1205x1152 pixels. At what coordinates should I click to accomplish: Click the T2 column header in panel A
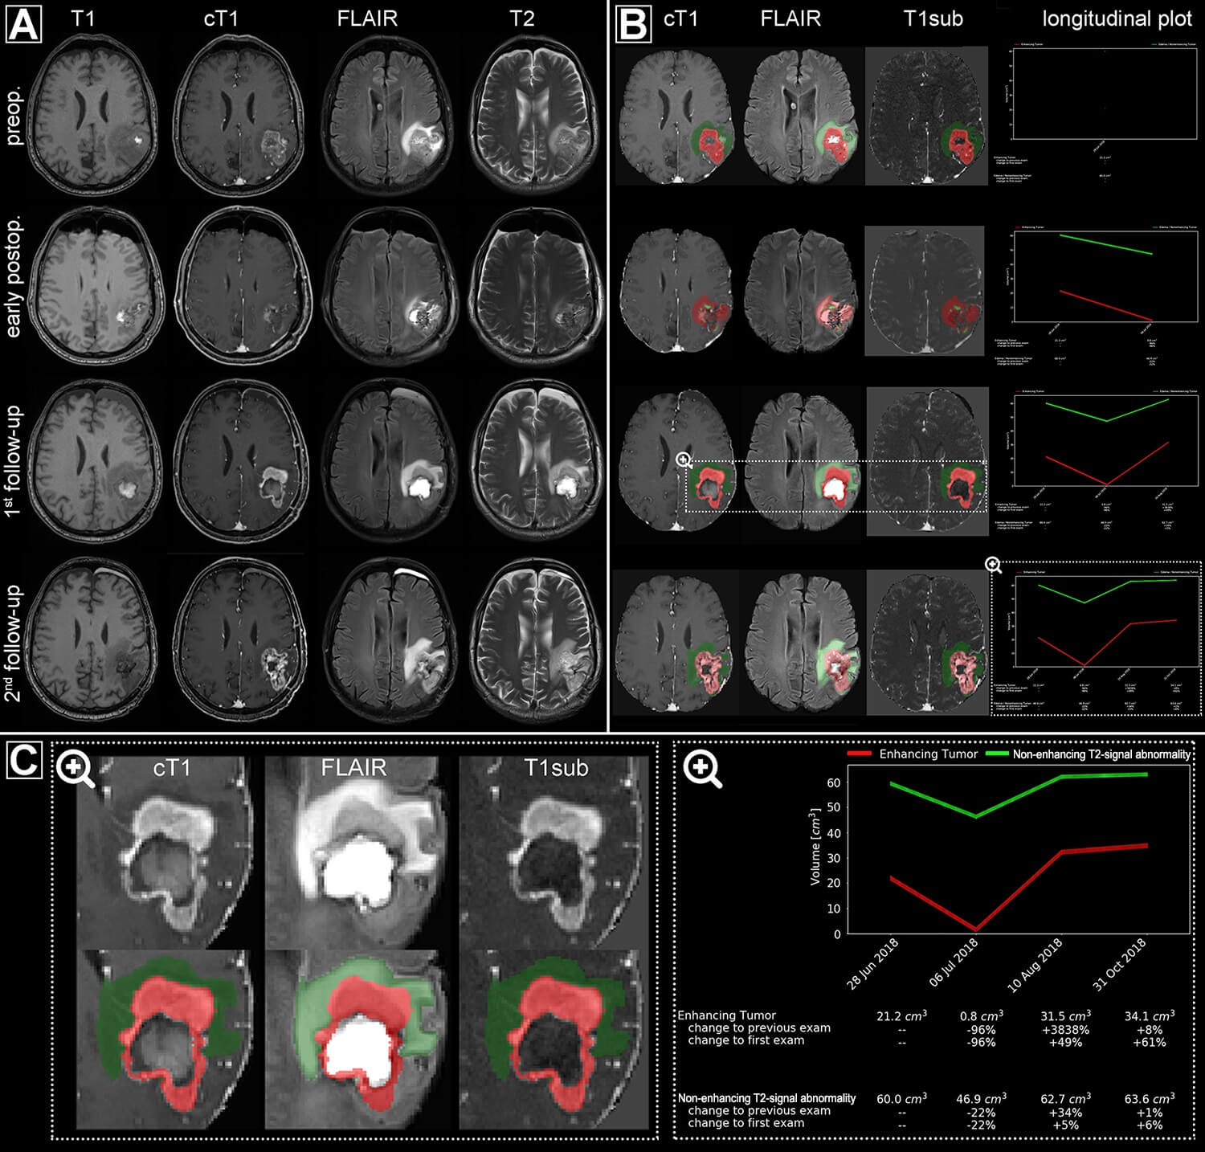(521, 19)
